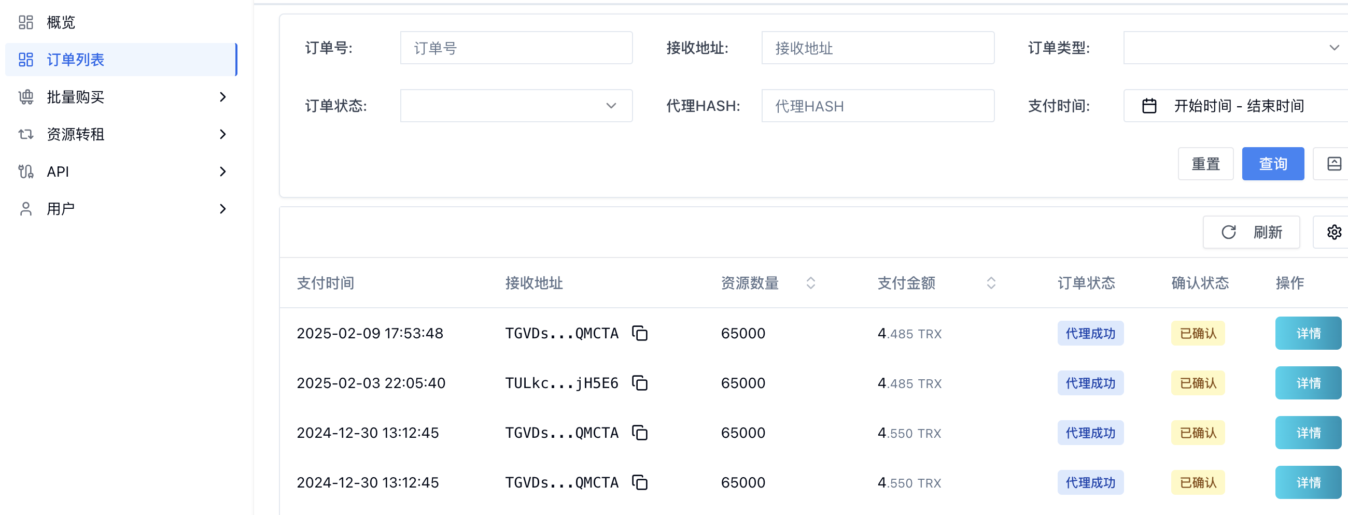
Task: Go to 概览 in sidebar
Action: pos(121,22)
